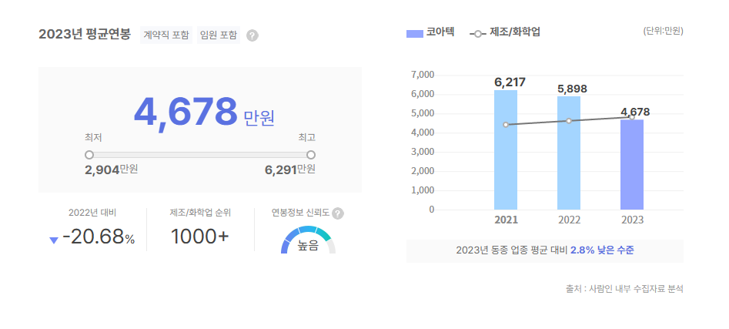
Task: Click the 최고 salary slider handle
Action: (311, 155)
